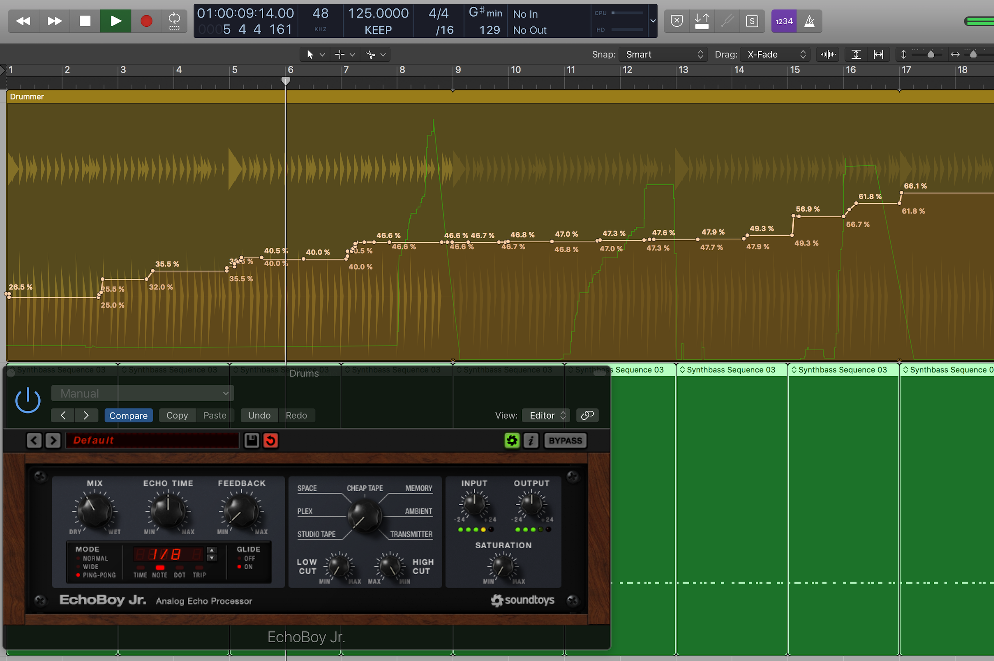Click the green Soundtoys gear icon
This screenshot has height=661, width=994.
pos(512,441)
